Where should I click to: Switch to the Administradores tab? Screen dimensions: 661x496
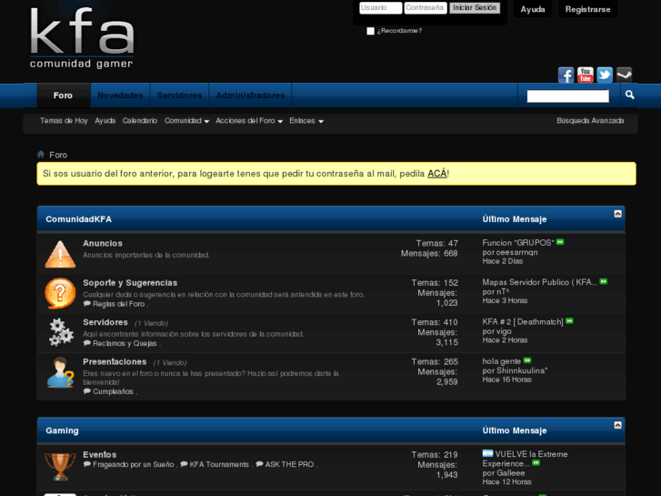click(250, 96)
